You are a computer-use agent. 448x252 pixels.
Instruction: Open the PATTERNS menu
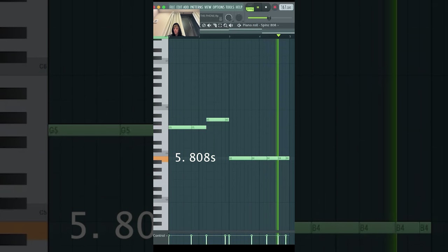(x=197, y=7)
